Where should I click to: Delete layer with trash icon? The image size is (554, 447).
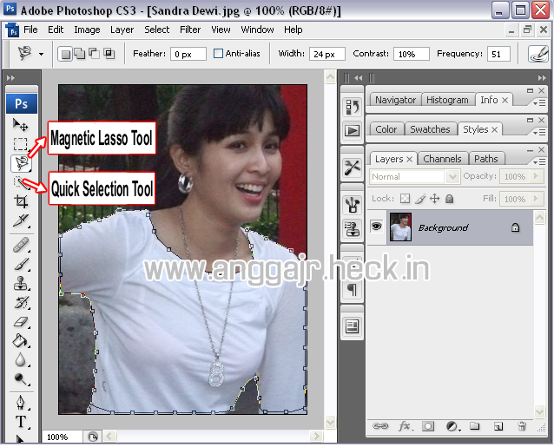pyautogui.click(x=522, y=426)
